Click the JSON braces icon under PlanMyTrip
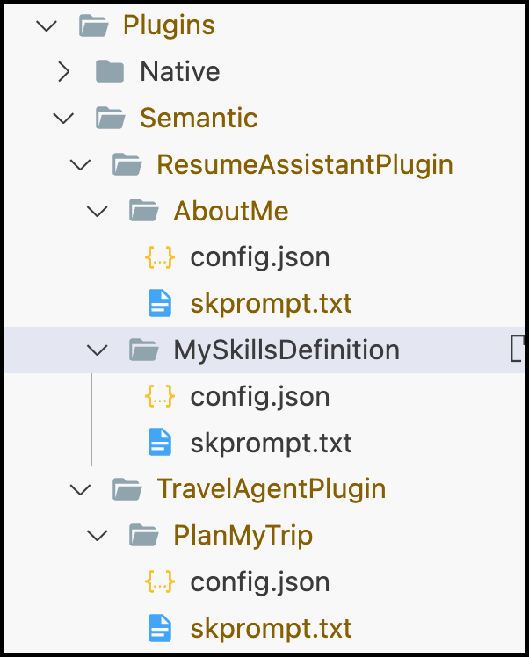This screenshot has height=657, width=529. coord(160,581)
